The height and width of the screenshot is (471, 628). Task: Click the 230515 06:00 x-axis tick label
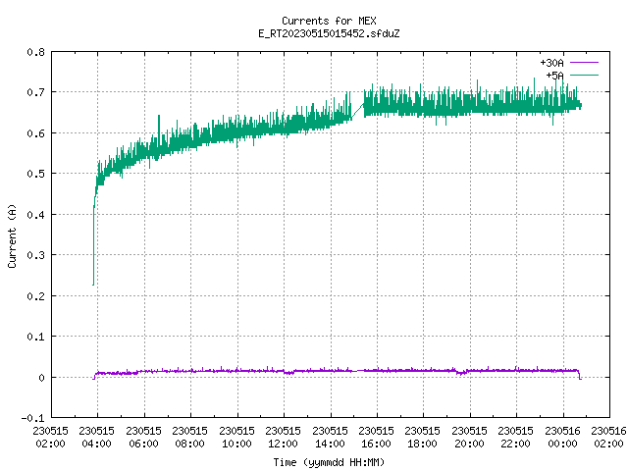(x=143, y=437)
